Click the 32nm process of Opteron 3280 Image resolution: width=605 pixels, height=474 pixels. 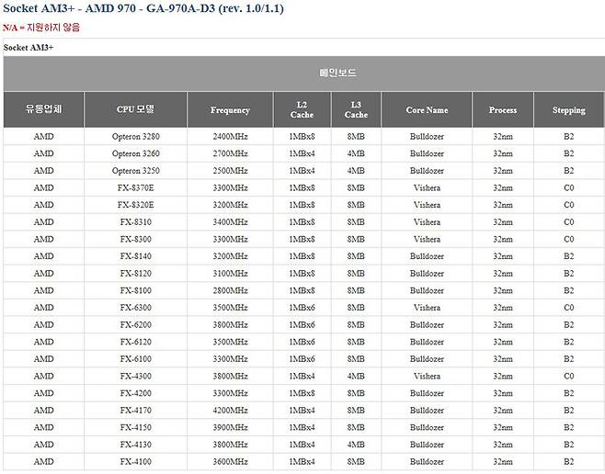coord(503,137)
